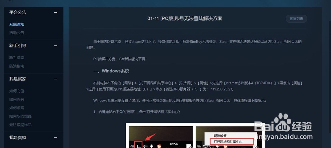Click the 16:54 clock in tutorial image
331x148 pixels.
[173, 144]
